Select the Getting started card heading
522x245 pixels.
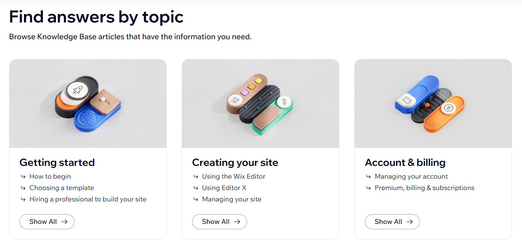point(57,163)
